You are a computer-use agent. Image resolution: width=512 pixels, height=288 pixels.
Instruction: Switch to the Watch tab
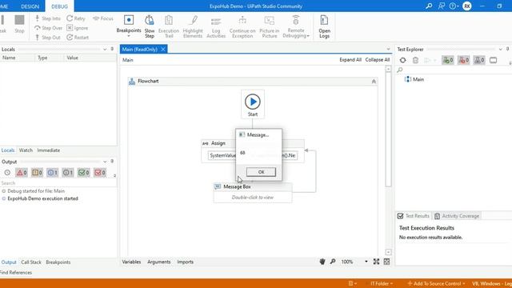[x=26, y=150]
